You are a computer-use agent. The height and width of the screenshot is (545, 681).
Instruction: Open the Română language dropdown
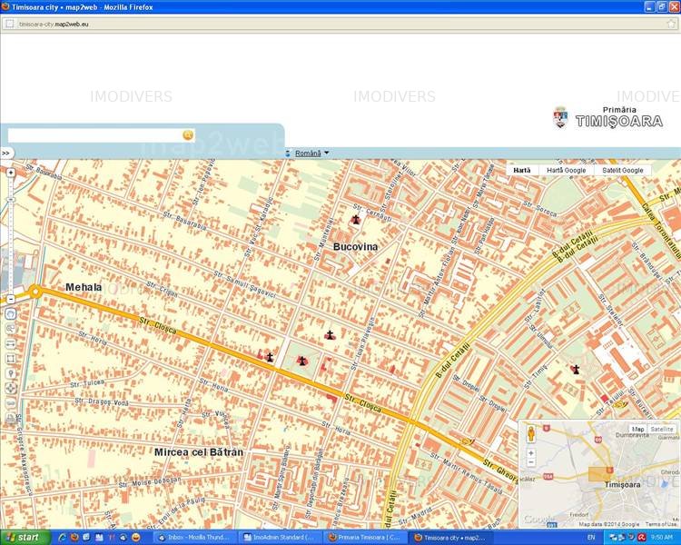311,154
